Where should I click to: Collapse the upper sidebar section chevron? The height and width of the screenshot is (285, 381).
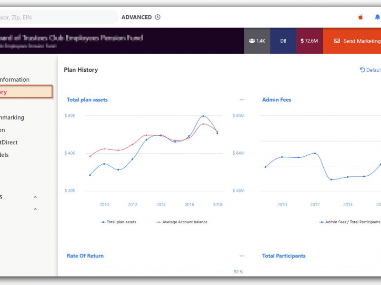click(x=35, y=197)
